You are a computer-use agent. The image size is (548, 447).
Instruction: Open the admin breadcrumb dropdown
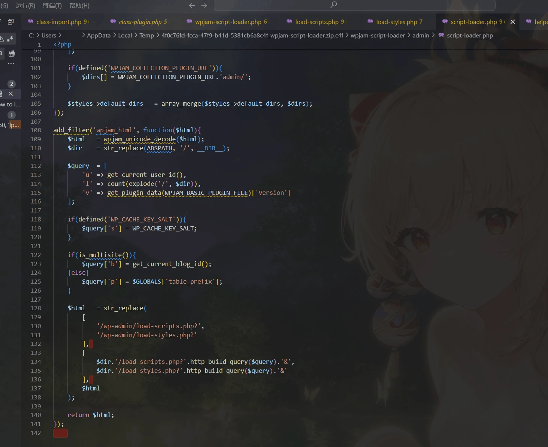421,35
